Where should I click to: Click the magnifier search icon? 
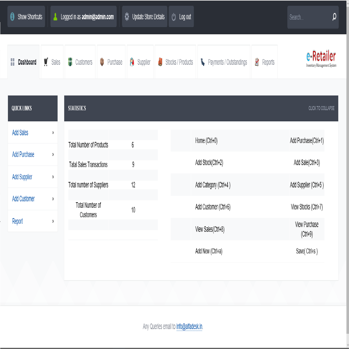[334, 17]
